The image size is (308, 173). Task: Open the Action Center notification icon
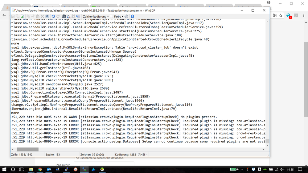[300, 169]
